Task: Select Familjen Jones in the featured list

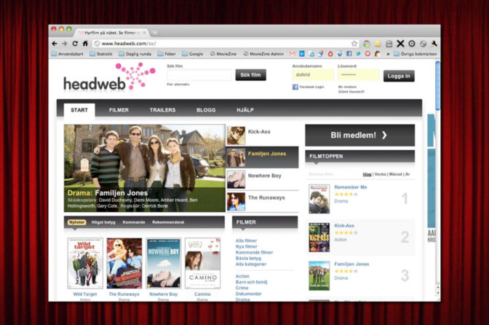Action: (262, 157)
